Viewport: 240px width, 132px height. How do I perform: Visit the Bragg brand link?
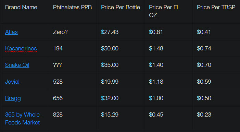click(13, 98)
